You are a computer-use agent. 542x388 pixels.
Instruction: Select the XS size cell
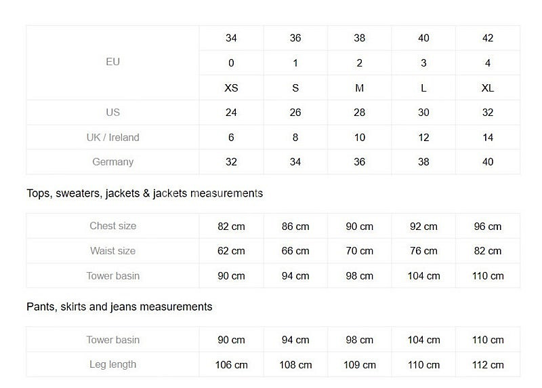tap(231, 88)
